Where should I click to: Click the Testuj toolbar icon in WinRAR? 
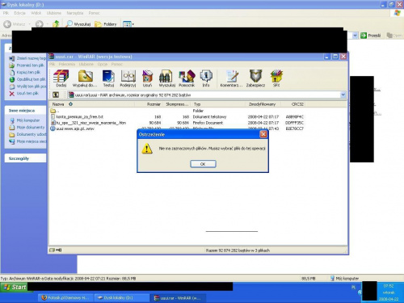[108, 78]
